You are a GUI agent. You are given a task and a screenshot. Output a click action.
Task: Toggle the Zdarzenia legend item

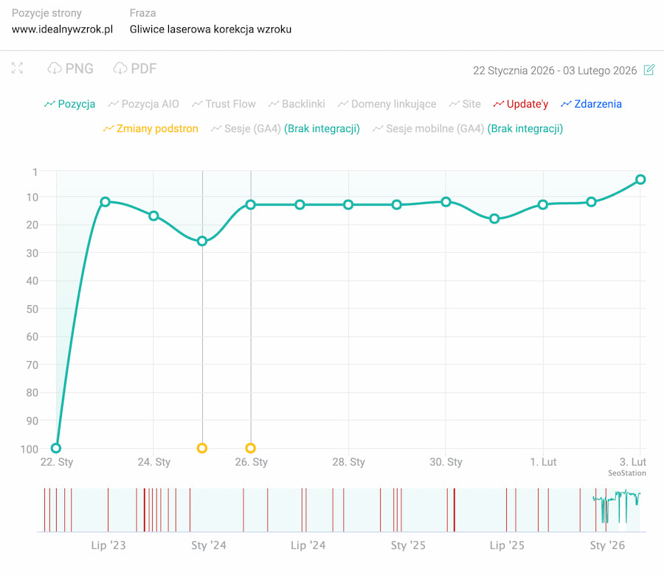pos(591,104)
